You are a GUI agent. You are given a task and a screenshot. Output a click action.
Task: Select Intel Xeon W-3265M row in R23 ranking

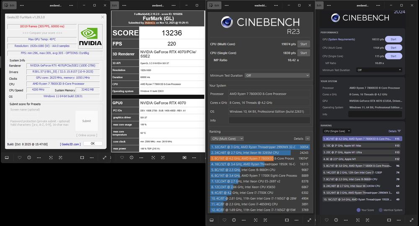click(x=260, y=153)
